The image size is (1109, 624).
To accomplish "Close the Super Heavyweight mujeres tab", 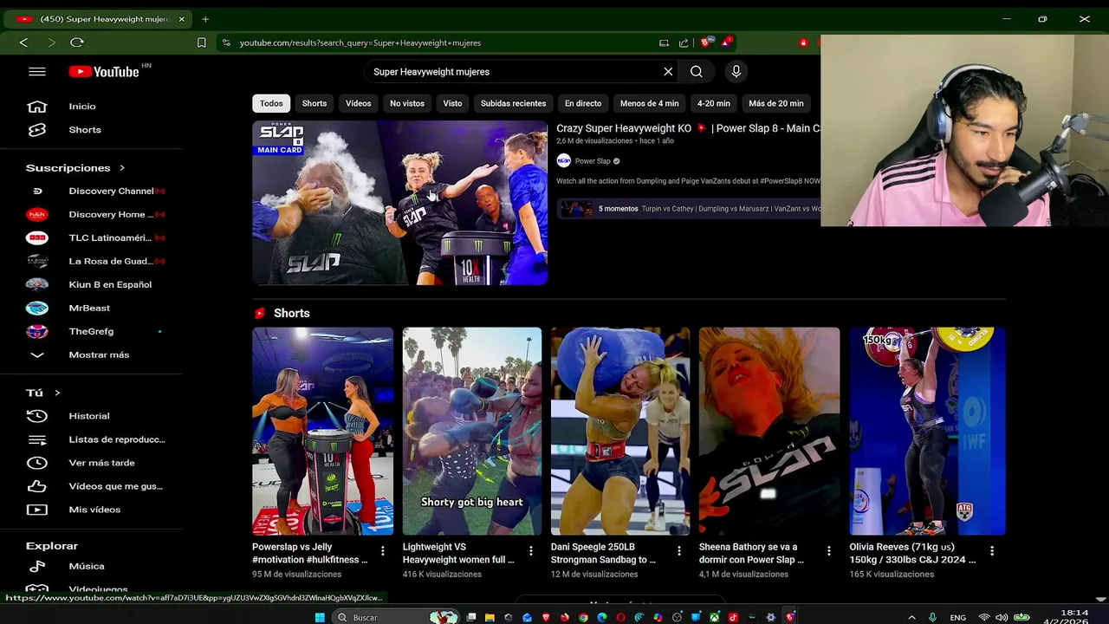I will tap(181, 19).
